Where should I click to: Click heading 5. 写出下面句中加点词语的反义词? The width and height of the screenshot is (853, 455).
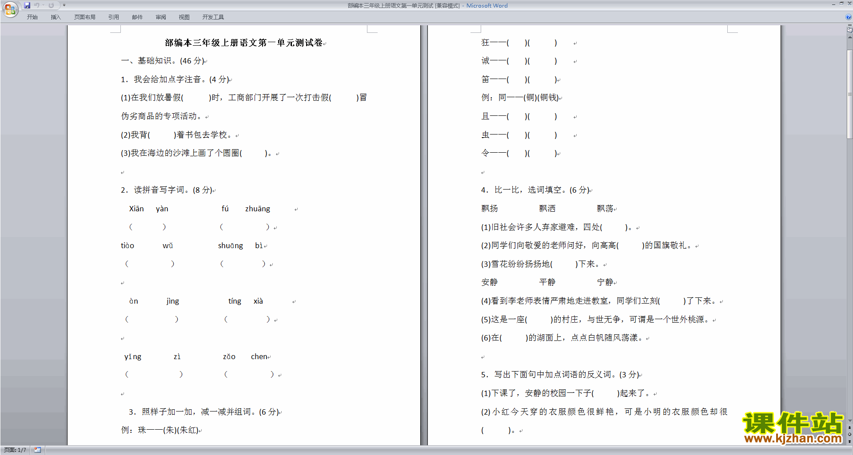560,375
